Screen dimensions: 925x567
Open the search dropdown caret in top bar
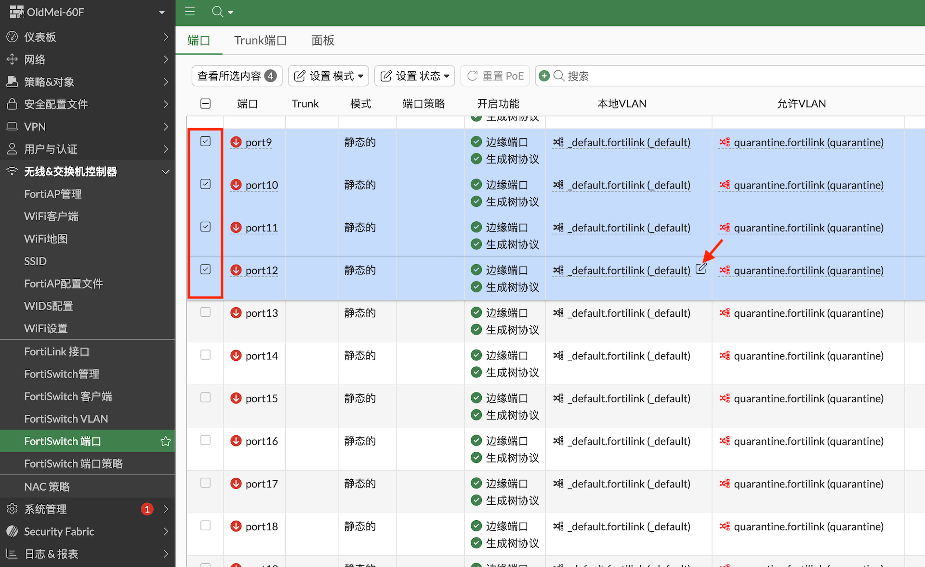click(x=231, y=13)
